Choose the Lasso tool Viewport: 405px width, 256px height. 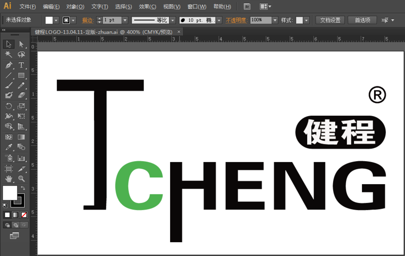(21, 54)
